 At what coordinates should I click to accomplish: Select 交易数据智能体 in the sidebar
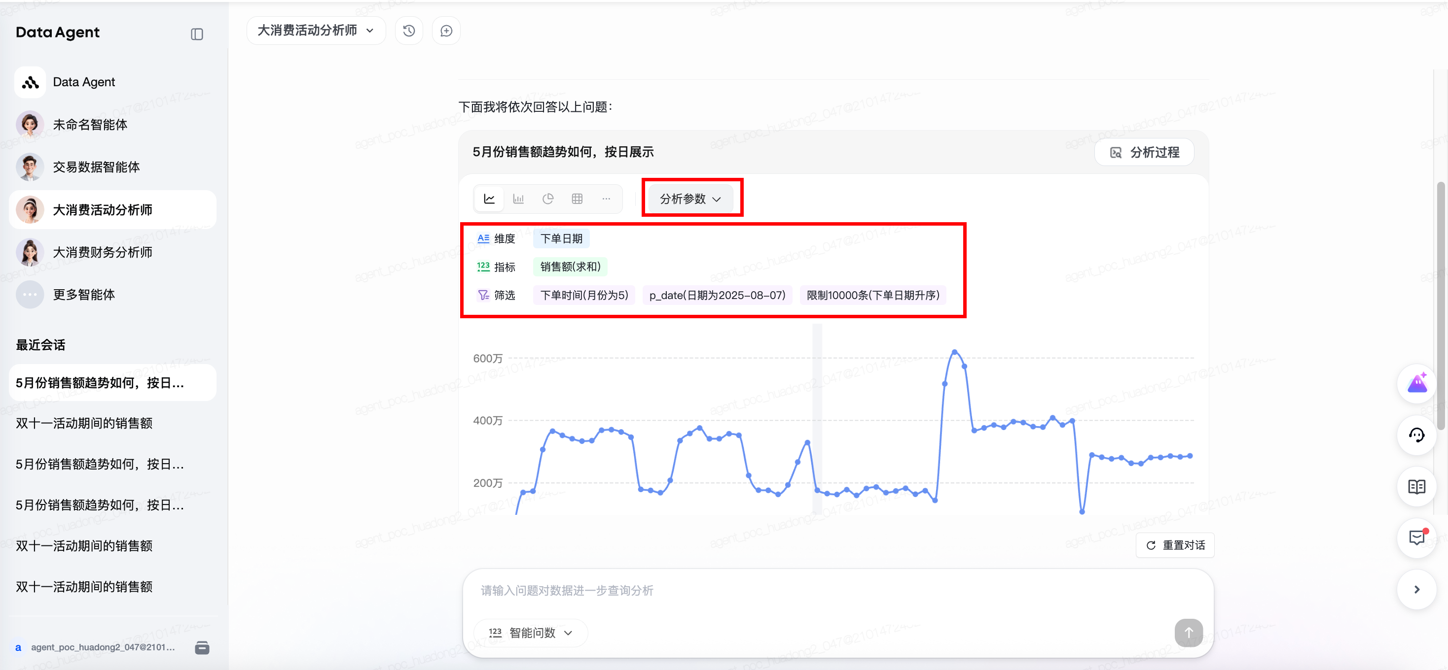click(96, 167)
